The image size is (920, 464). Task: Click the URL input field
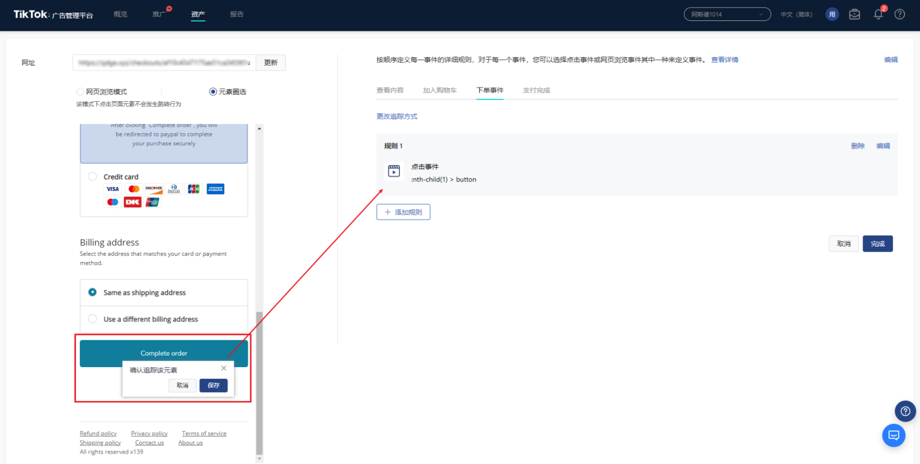164,63
